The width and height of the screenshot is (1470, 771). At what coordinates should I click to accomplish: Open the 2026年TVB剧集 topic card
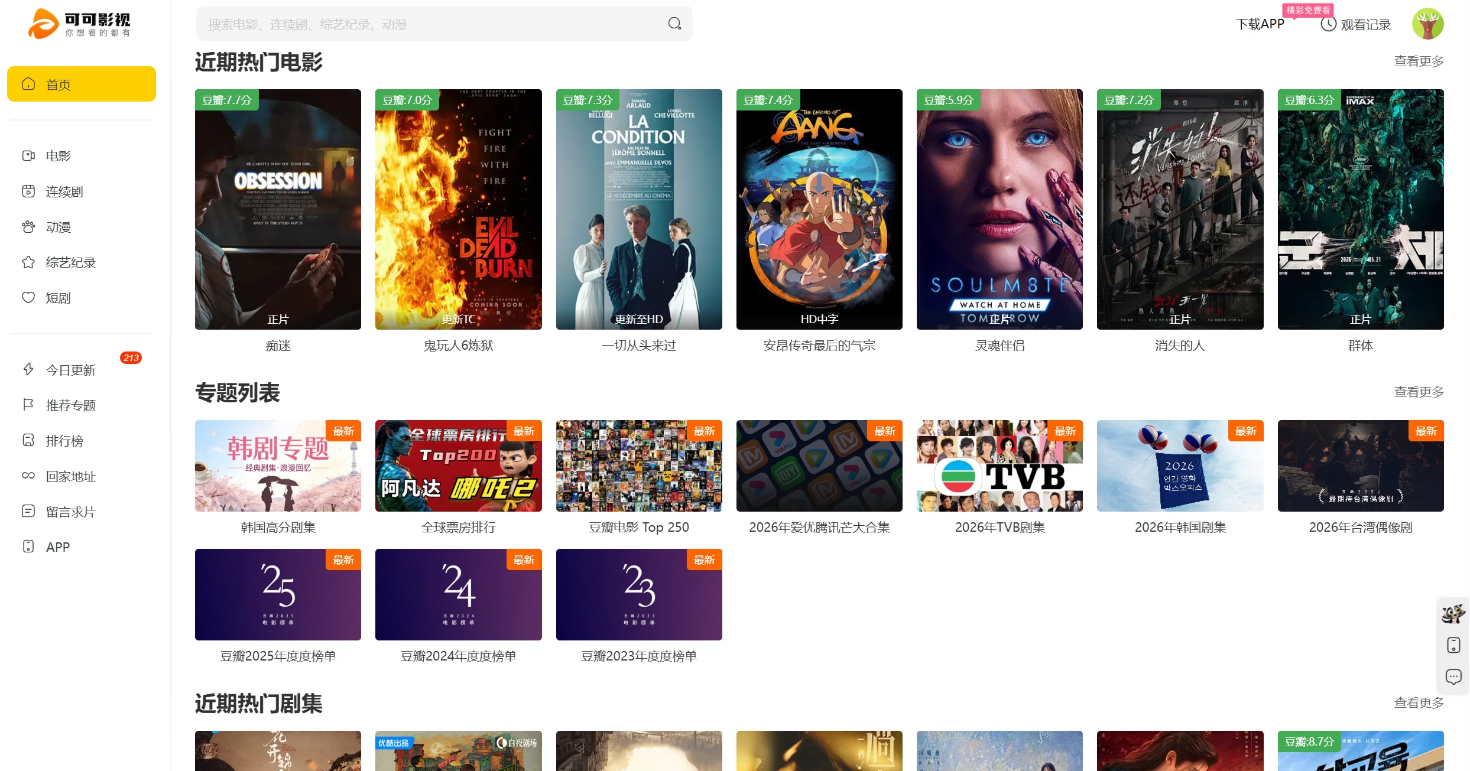(x=1000, y=466)
